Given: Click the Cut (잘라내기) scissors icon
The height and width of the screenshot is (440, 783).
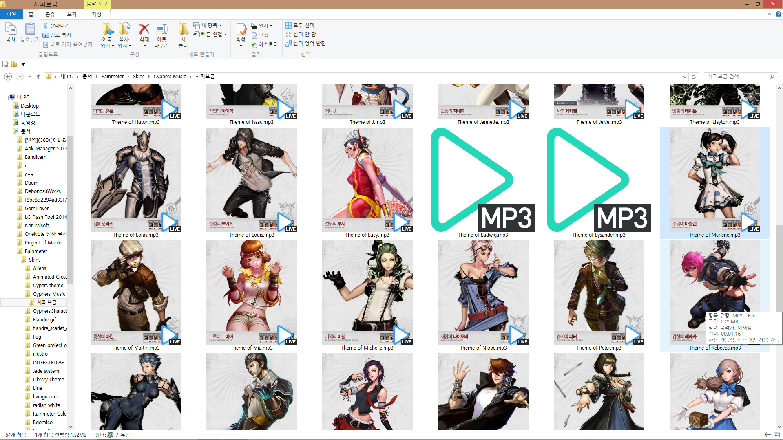Looking at the screenshot, I should [46, 26].
